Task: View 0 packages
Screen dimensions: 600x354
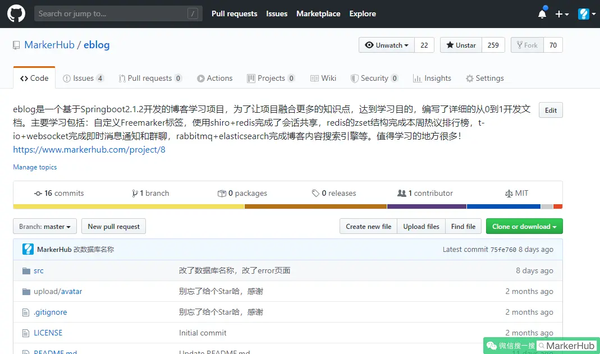Action: pos(242,193)
